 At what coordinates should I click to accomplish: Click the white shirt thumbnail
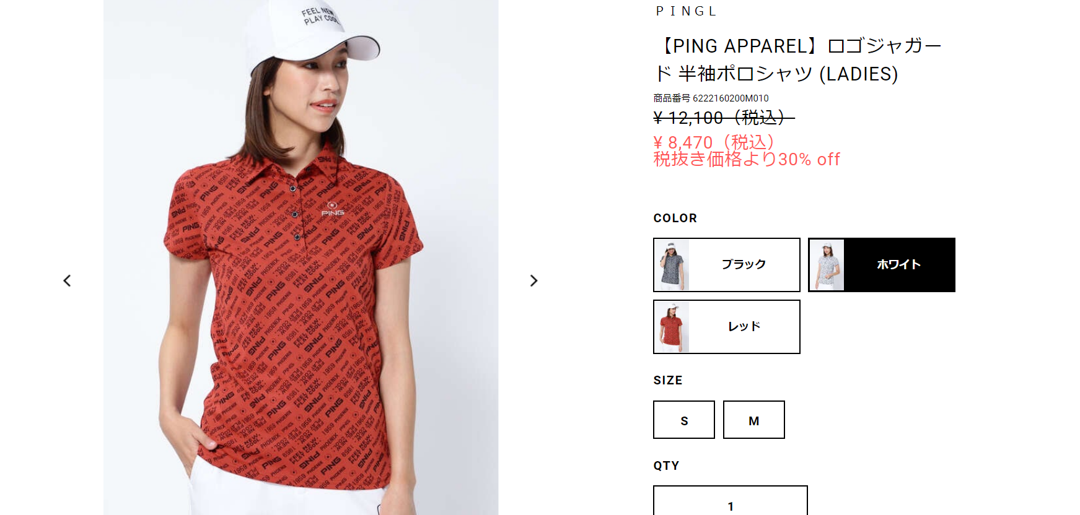tap(827, 265)
